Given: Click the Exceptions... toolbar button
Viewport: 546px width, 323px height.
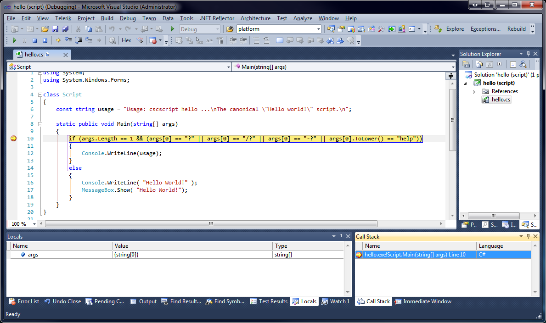Looking at the screenshot, I should click(485, 29).
